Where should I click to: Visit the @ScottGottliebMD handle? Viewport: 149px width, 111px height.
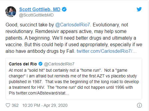pos(36,15)
